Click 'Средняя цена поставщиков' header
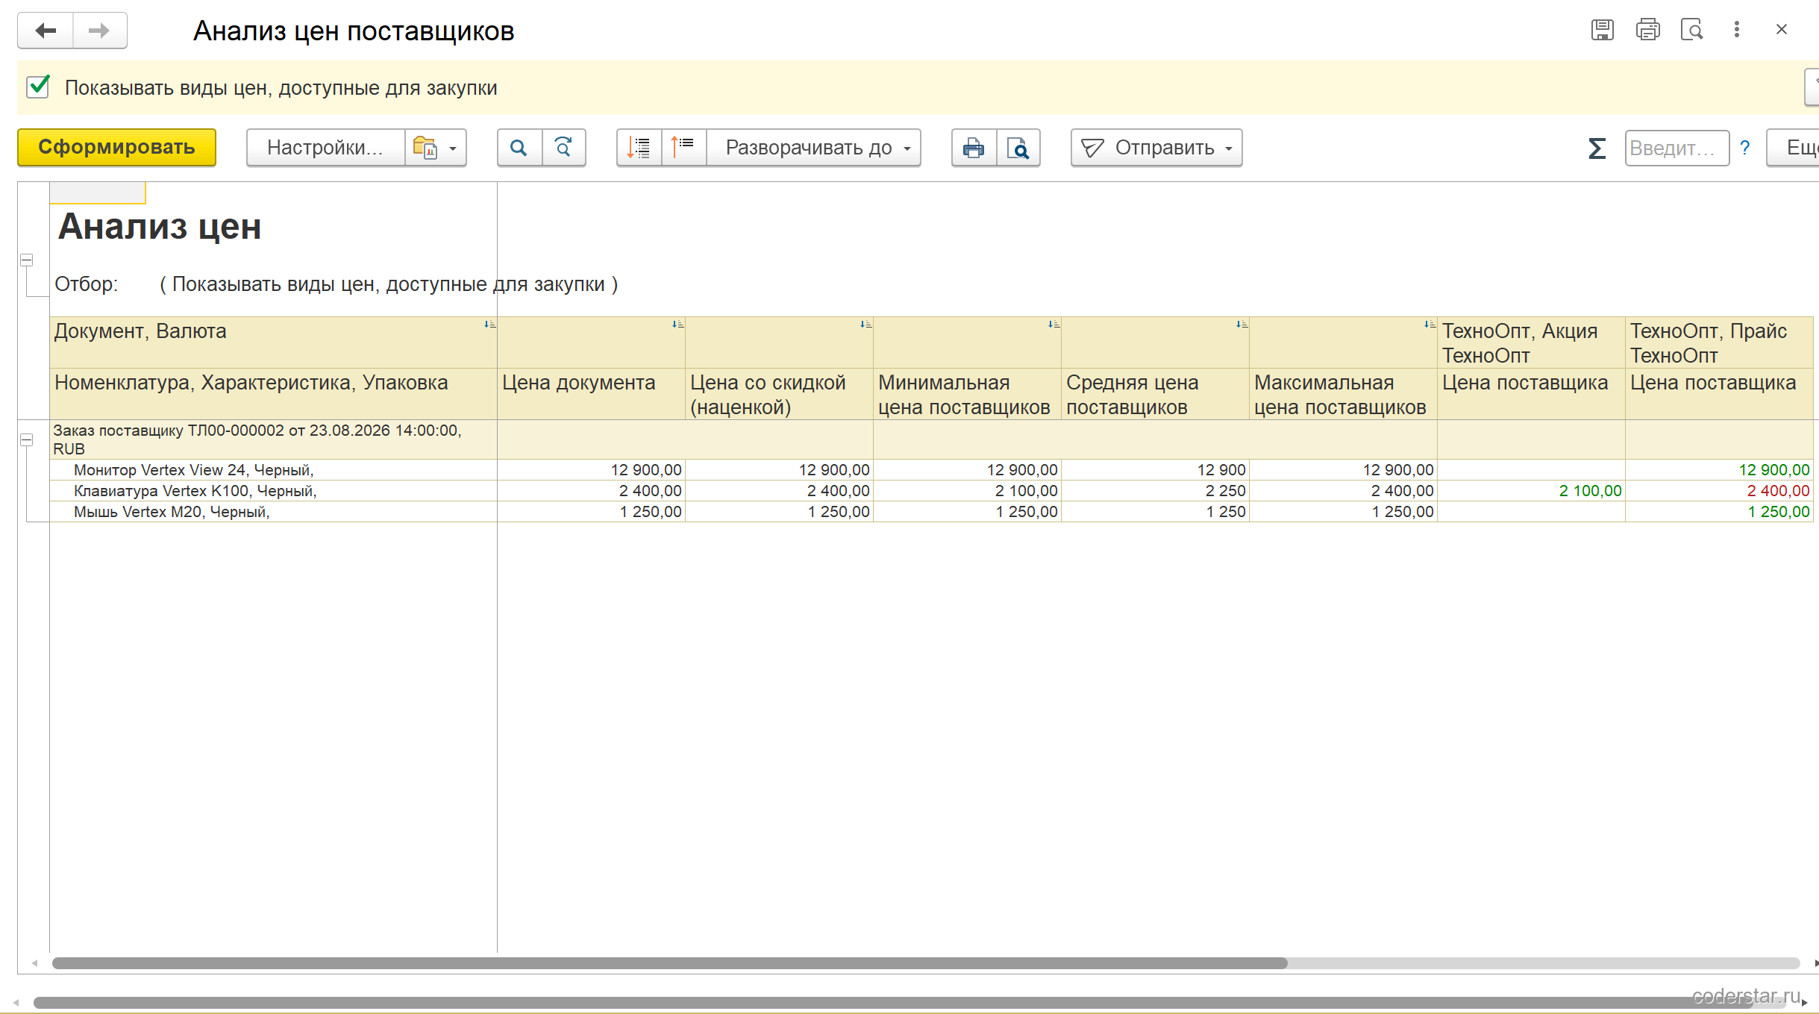The image size is (1819, 1014). click(x=1155, y=394)
